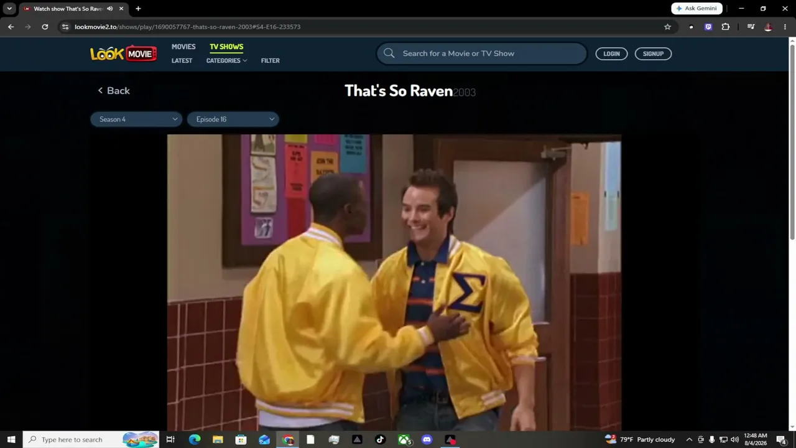
Task: Open the Outlook mail app on taskbar
Action: tap(264, 439)
